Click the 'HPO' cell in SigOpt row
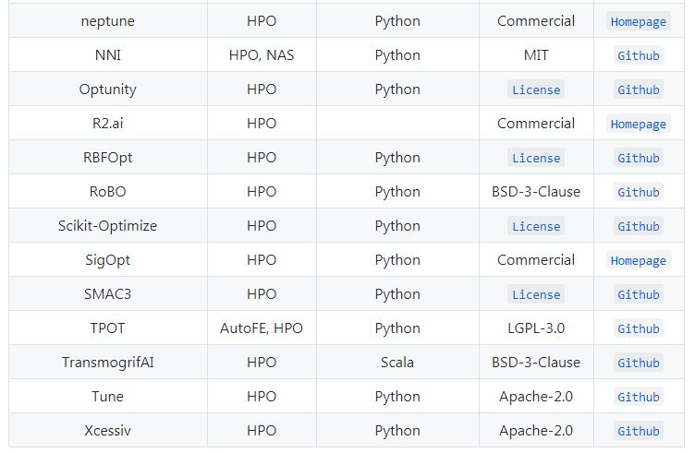Image resolution: width=695 pixels, height=453 pixels. [x=262, y=259]
